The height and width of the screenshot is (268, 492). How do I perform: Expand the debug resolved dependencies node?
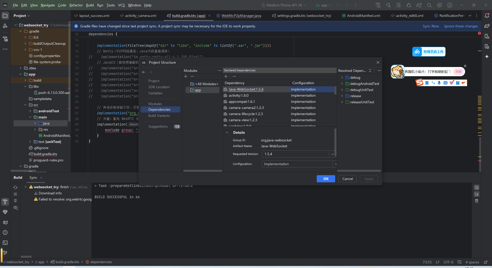[342, 77]
